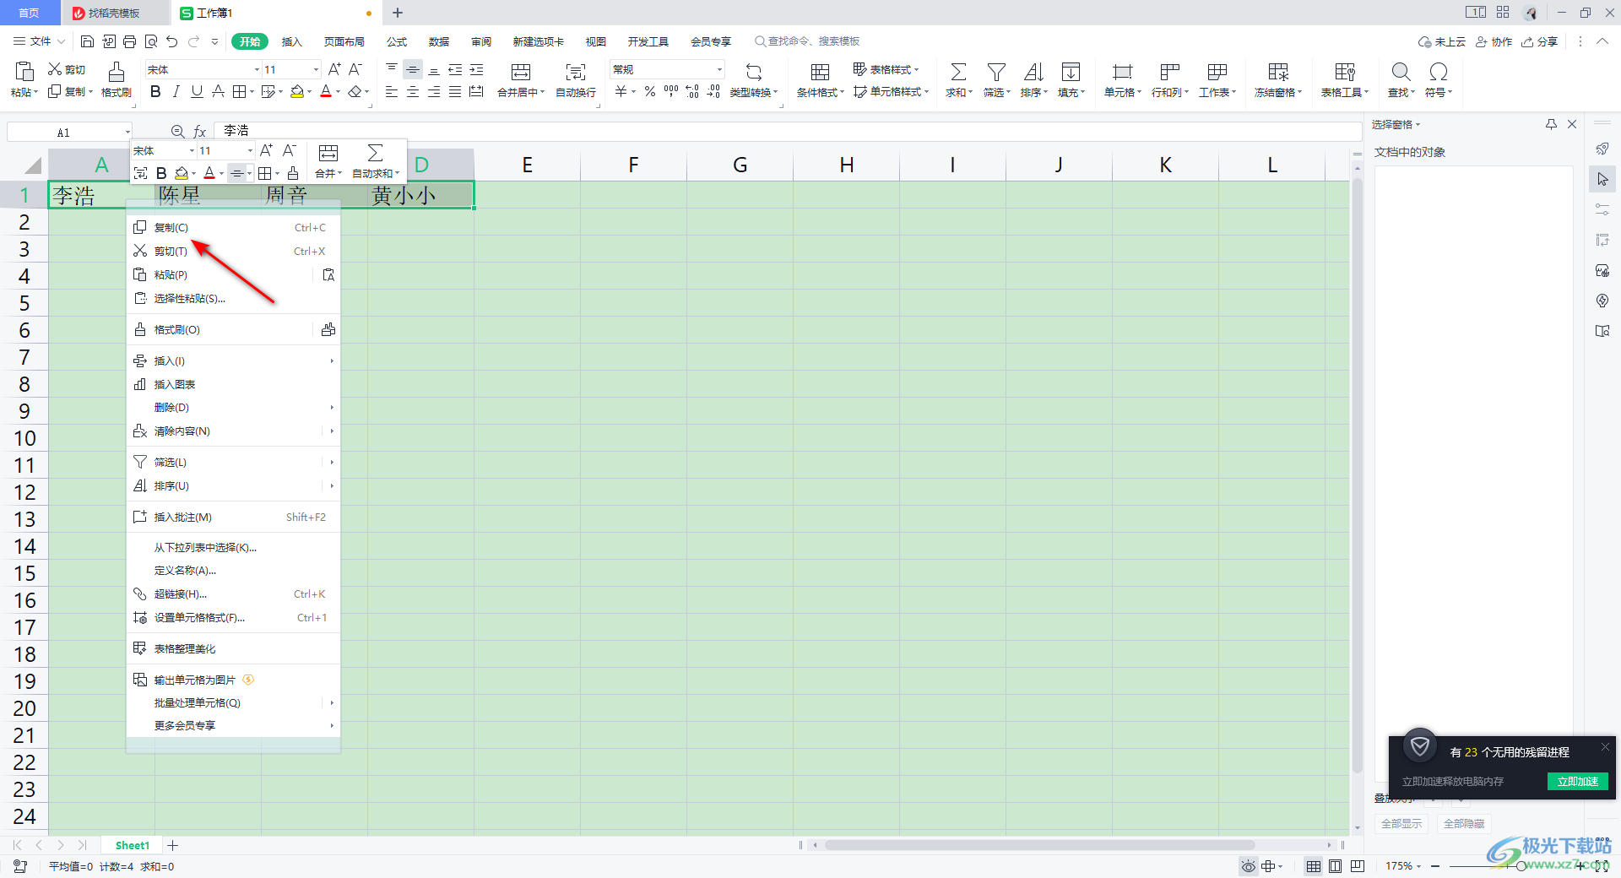Click the Print Preview icon
This screenshot has width=1621, height=878.
pos(151,41)
